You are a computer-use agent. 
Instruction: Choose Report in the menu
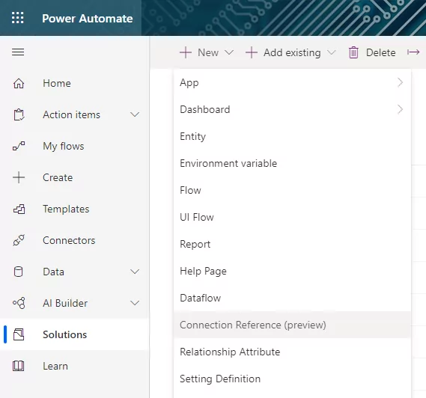292,244
